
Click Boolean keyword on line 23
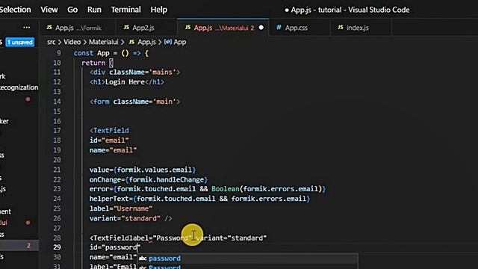(226, 189)
